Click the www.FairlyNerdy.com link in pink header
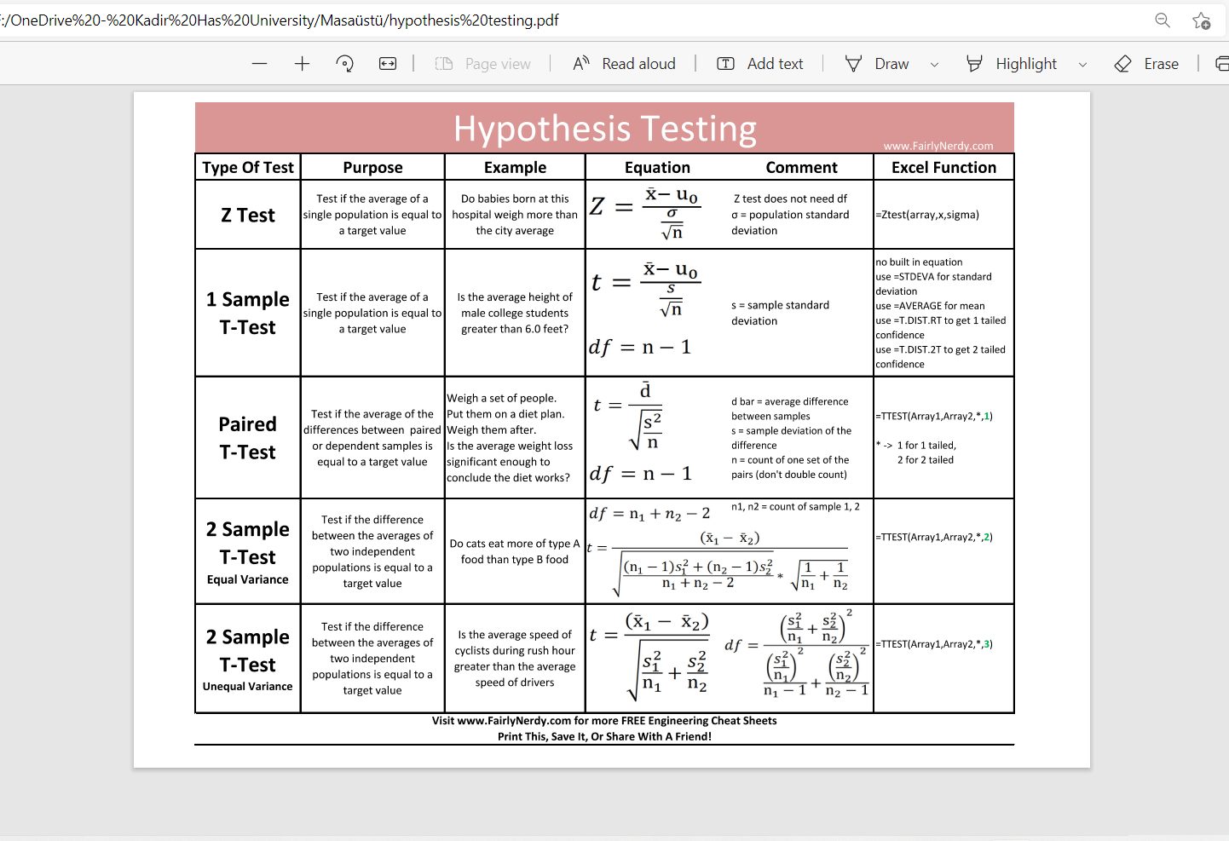Viewport: 1229px width, 841px height. coord(938,146)
